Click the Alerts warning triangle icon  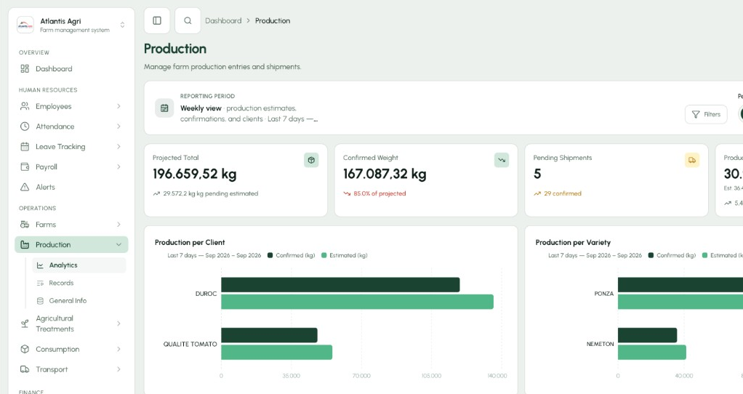25,187
